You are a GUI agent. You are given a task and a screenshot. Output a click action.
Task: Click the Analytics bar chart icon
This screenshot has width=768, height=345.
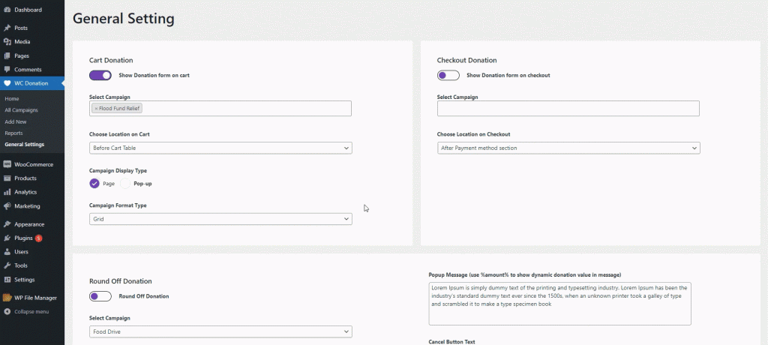coord(7,192)
